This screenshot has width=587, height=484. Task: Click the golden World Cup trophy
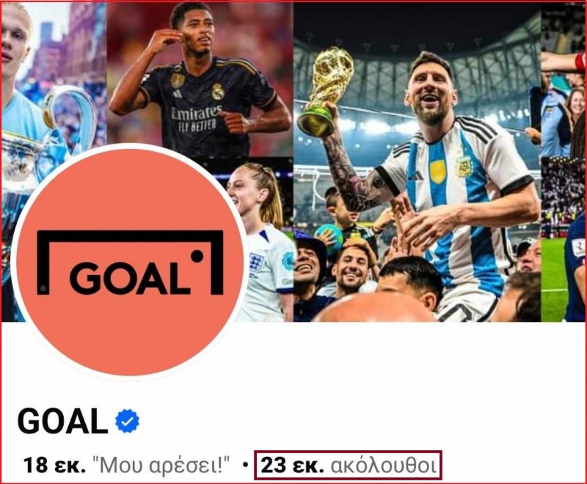pyautogui.click(x=325, y=92)
